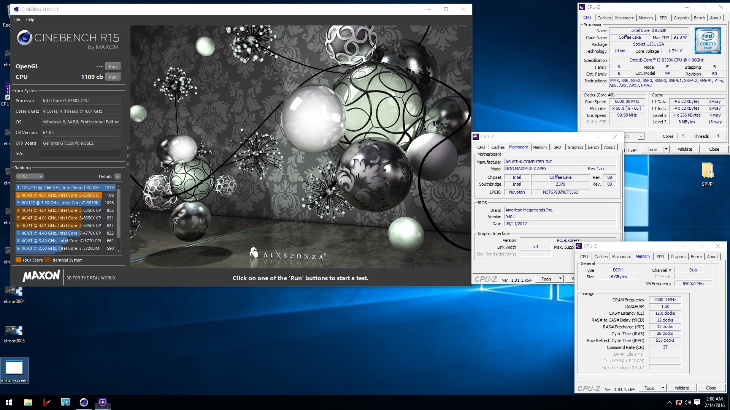Click the Cinebench taskbar icon

click(x=84, y=402)
